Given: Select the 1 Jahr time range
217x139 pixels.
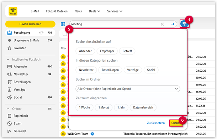Looking at the screenshot, I should [121, 107].
